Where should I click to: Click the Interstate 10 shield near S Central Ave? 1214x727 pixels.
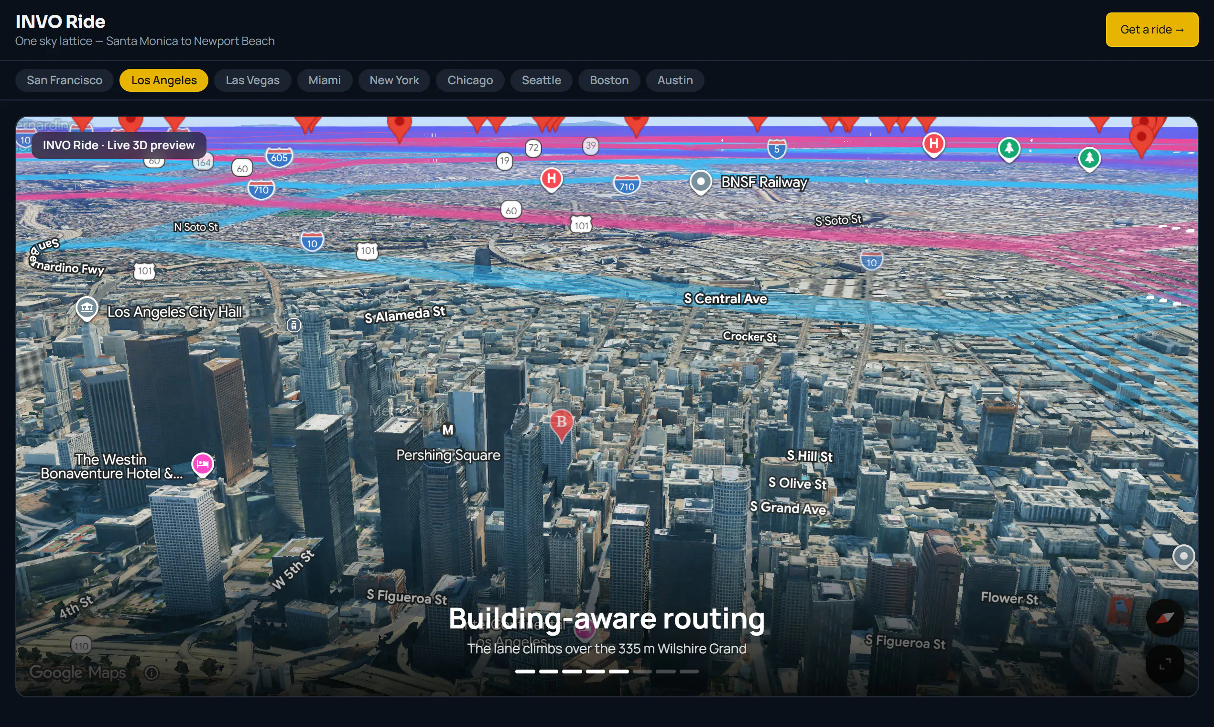point(871,261)
